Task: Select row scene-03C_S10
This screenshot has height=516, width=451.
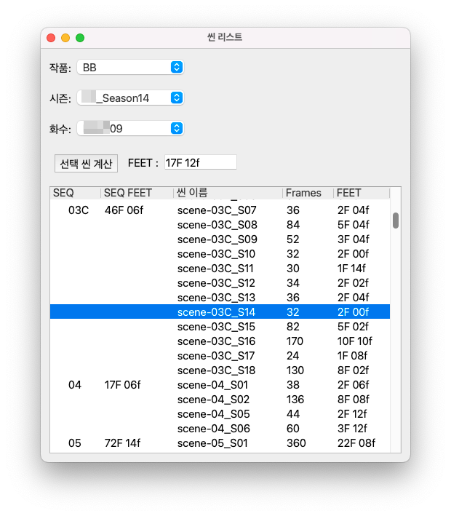Action: 220,254
